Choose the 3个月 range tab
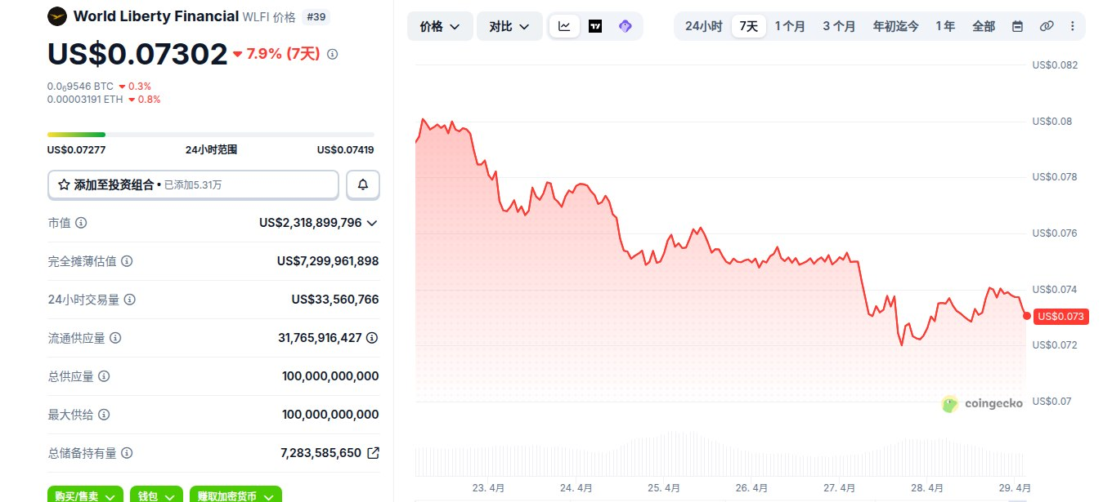 pyautogui.click(x=839, y=26)
